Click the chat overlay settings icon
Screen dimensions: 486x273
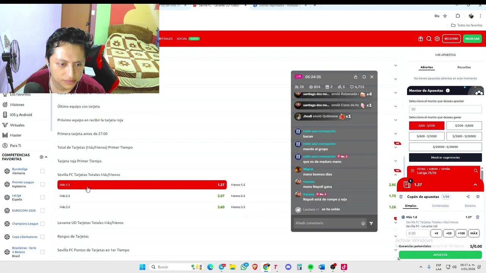click(364, 77)
